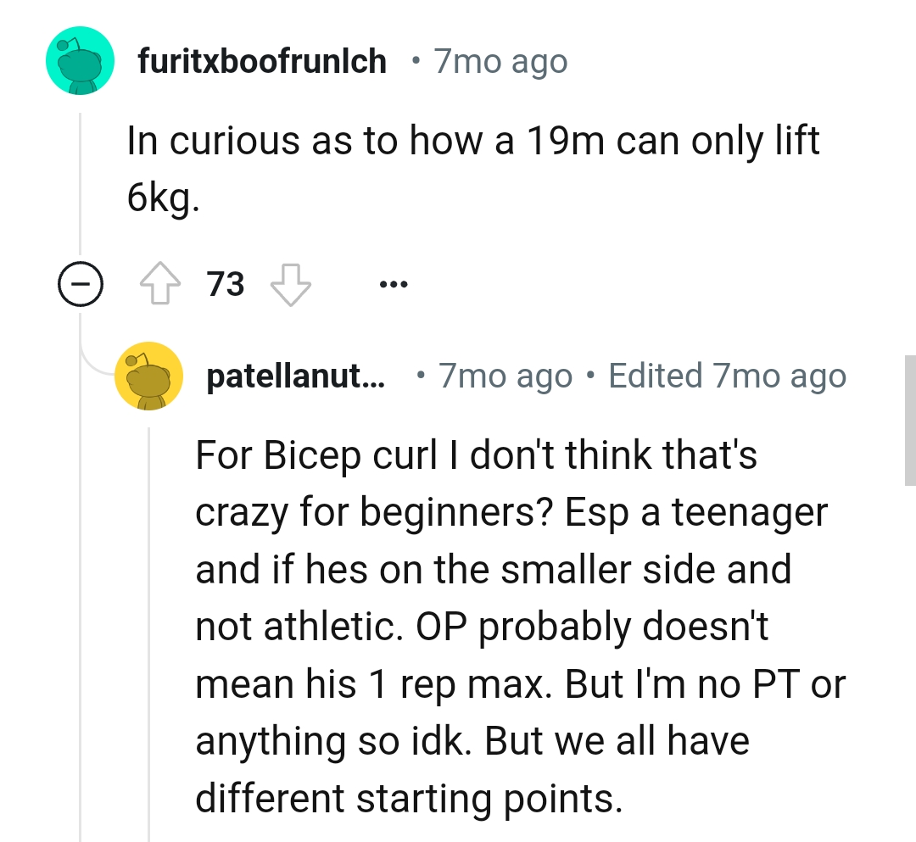
Task: Click furitxboofrunlch's teal avatar
Action: 79,60
